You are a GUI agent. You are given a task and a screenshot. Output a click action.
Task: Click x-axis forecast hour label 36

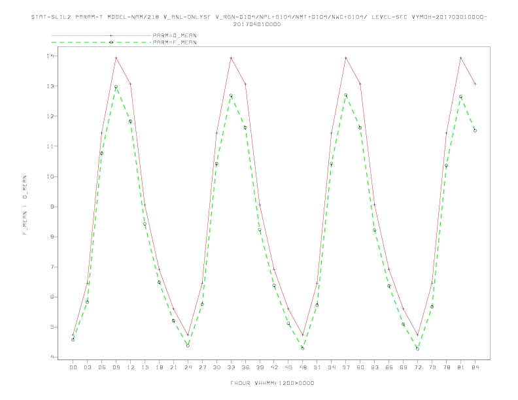point(245,367)
